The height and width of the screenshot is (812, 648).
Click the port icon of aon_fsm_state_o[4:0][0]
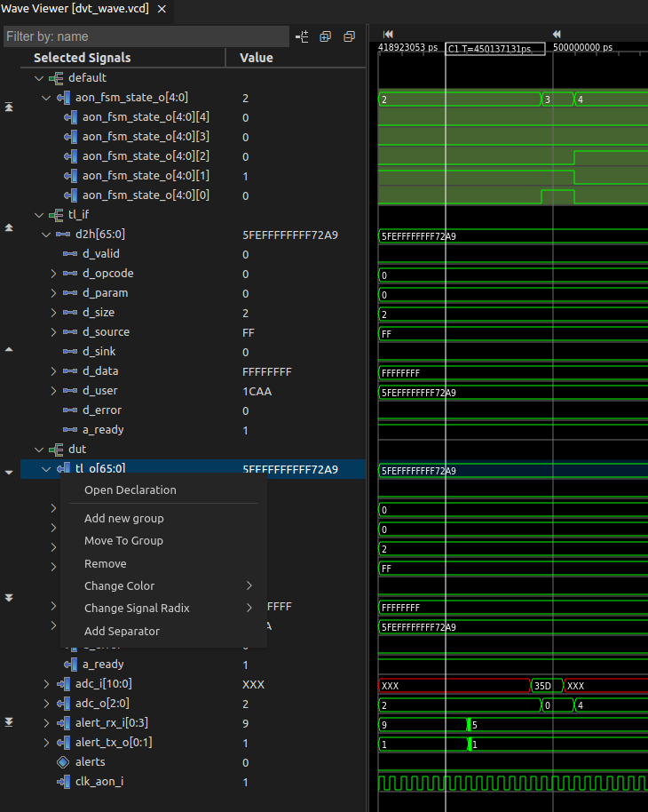70,195
